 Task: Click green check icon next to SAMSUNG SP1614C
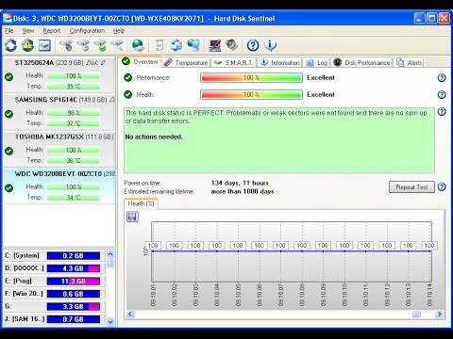(x=9, y=114)
